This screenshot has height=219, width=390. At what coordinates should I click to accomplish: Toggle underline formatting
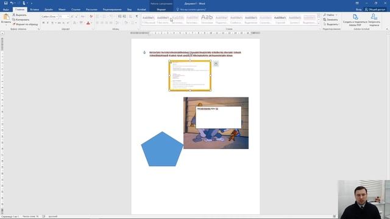[52, 23]
